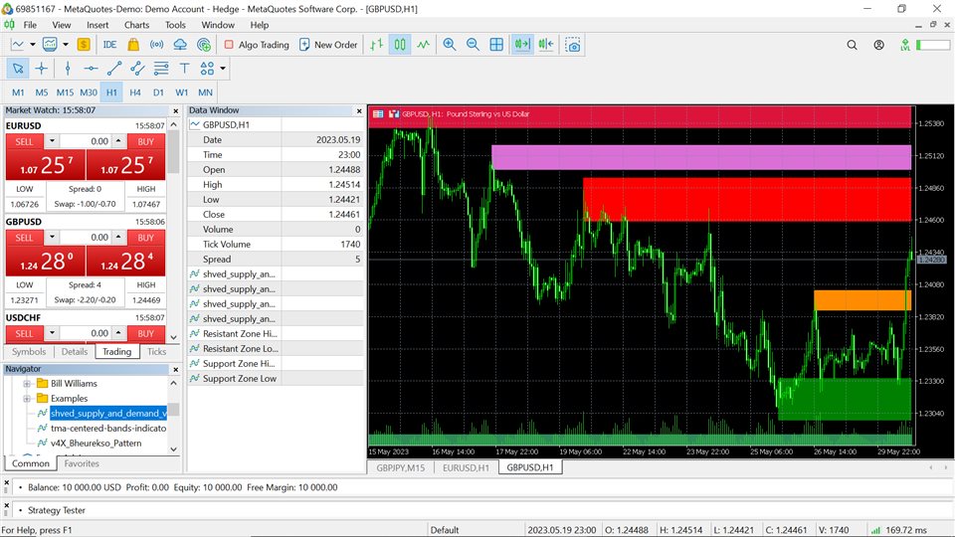Viewport: 955px width, 537px height.
Task: Zoom in on the chart
Action: point(450,45)
